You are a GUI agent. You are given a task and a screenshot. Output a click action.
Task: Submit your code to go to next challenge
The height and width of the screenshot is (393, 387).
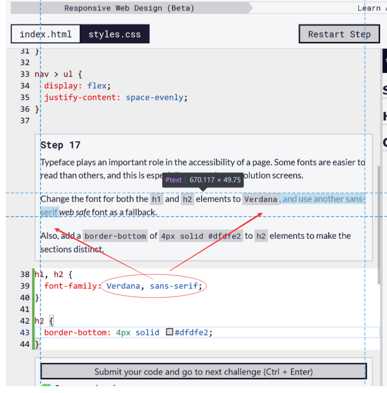coord(203,371)
